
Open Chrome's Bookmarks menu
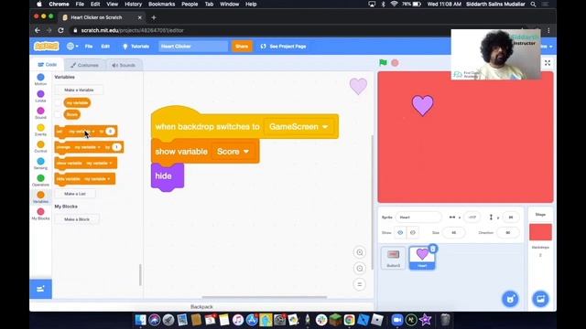pos(161,4)
